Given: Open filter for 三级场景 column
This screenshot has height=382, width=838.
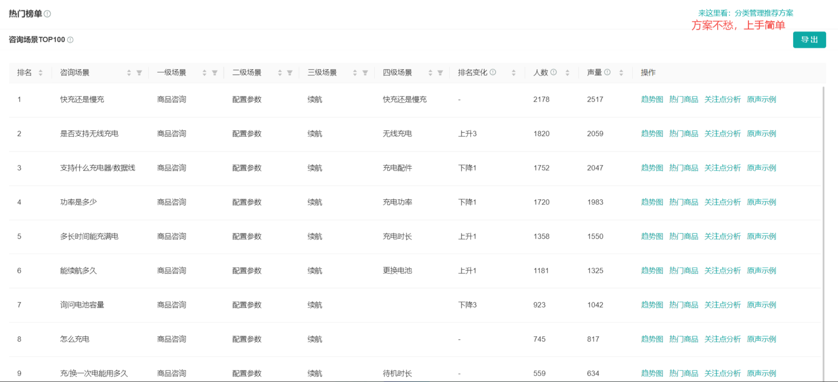Looking at the screenshot, I should coord(365,73).
